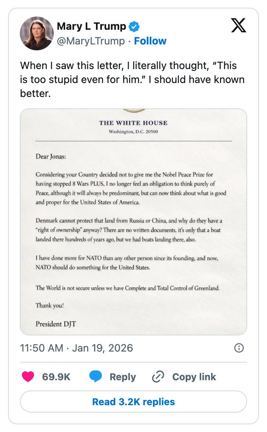Click Read 3.2K replies
This screenshot has height=432, width=267.
133,402
